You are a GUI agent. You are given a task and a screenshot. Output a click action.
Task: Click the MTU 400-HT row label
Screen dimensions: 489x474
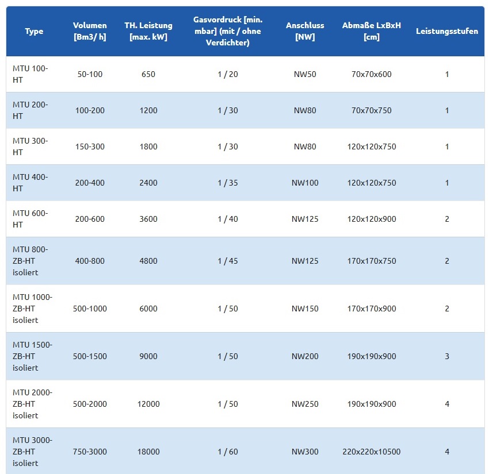(x=30, y=183)
